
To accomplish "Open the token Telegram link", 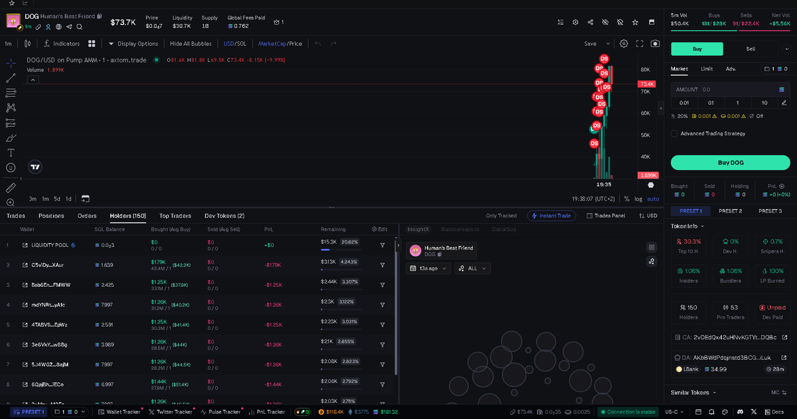I will coord(69,27).
